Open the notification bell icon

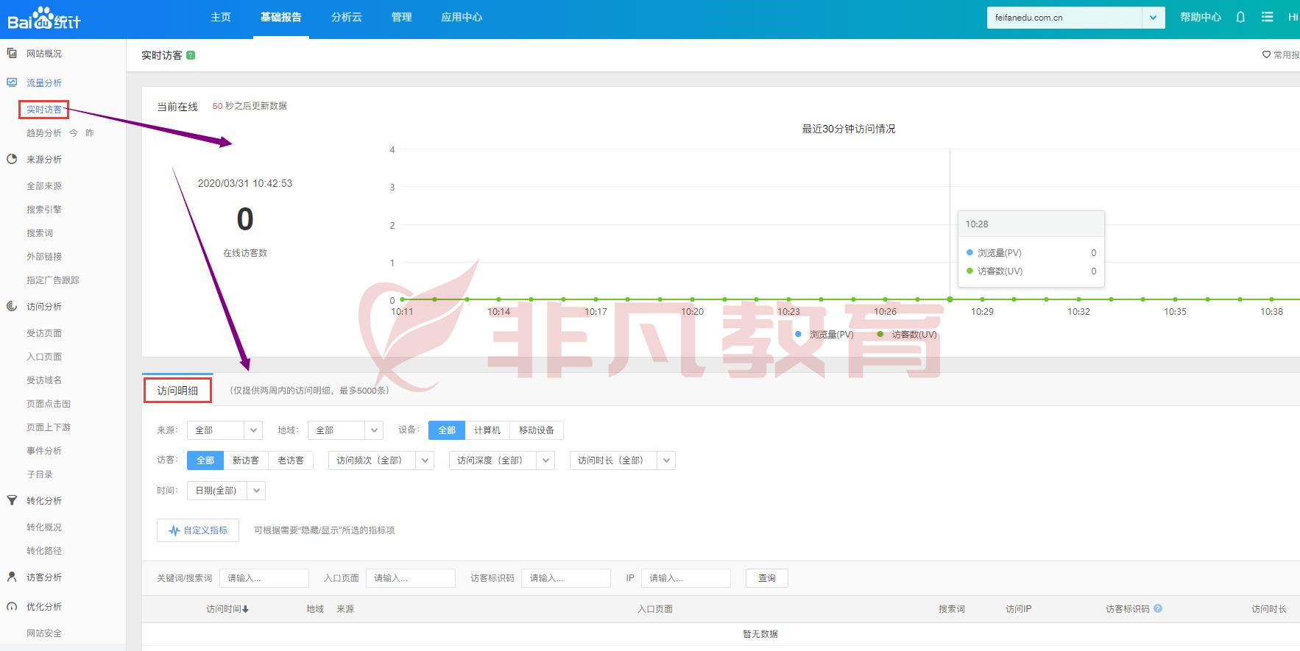click(x=1240, y=17)
